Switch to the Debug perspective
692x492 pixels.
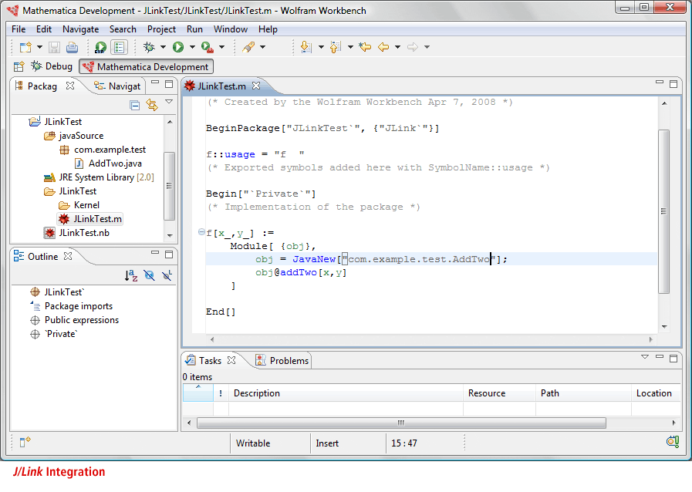click(54, 66)
